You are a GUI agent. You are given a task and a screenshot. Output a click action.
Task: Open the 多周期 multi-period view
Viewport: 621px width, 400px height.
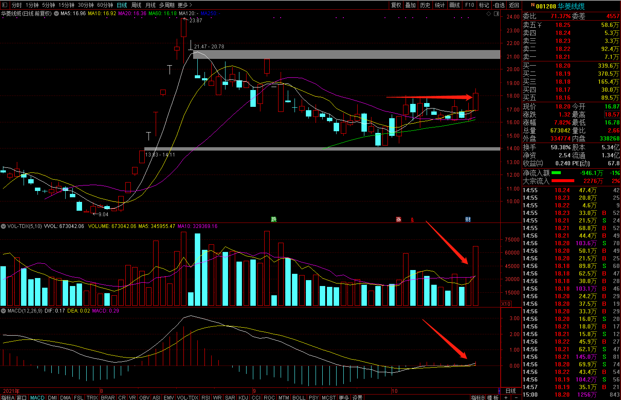pos(167,5)
